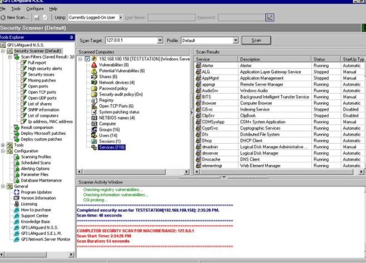Image resolution: width=366 pixels, height=263 pixels.
Task: Click the Password policy folder icon
Action: (x=94, y=89)
